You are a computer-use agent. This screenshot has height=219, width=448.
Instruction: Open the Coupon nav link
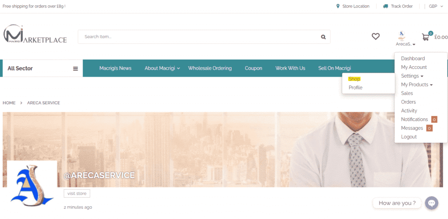253,68
